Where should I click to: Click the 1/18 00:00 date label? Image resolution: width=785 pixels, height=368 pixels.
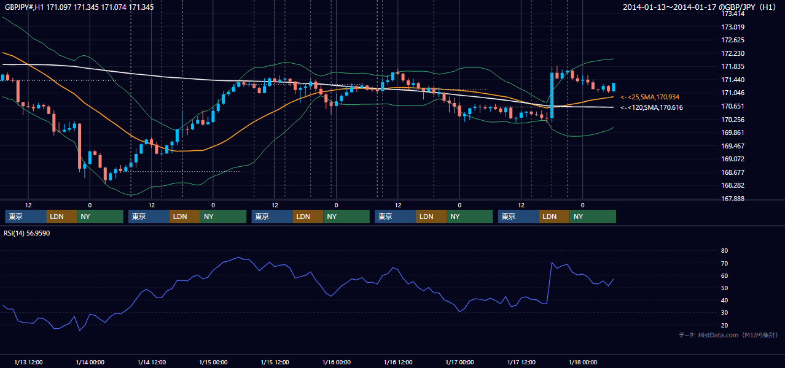tap(582, 362)
